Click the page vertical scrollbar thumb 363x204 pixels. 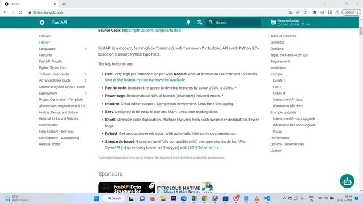361,31
